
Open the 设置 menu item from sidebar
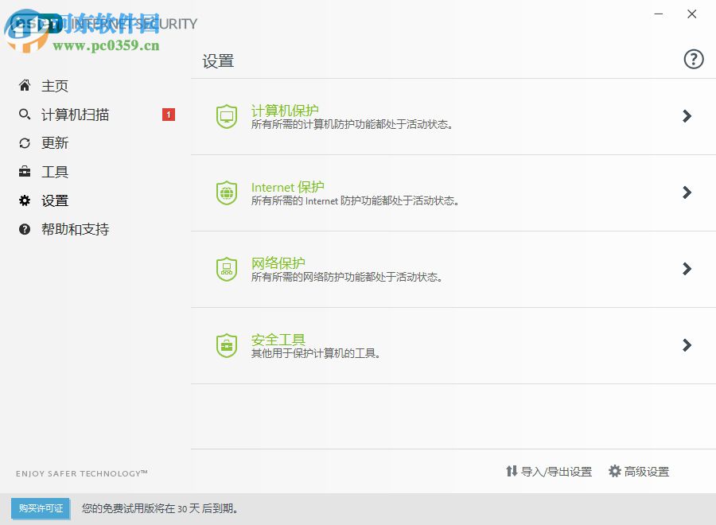click(x=55, y=200)
